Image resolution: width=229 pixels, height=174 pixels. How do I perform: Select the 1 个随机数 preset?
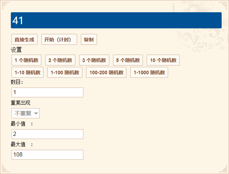26,60
